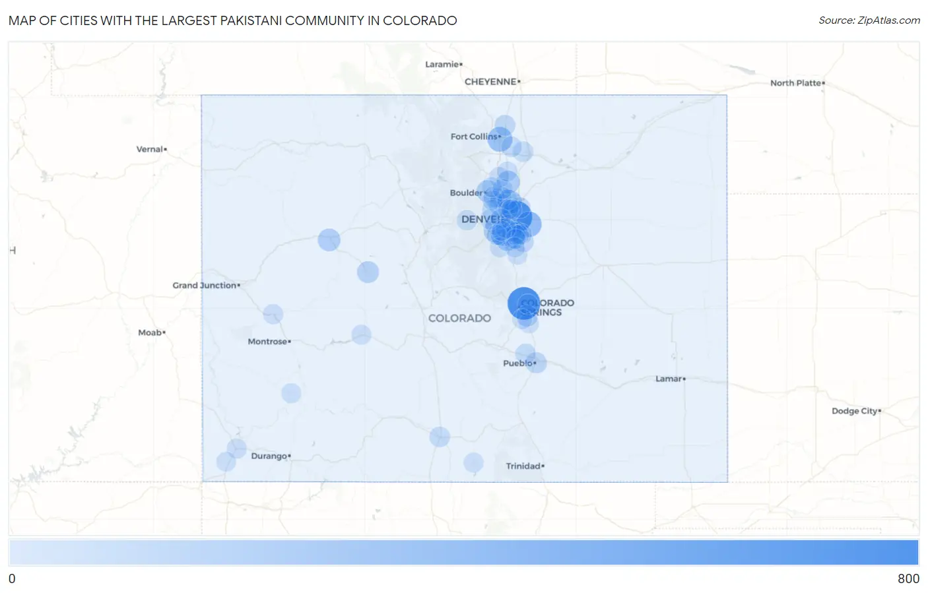Click the bubble marker west of Denver label
Screen dimensions: 928x593
pyautogui.click(x=467, y=220)
